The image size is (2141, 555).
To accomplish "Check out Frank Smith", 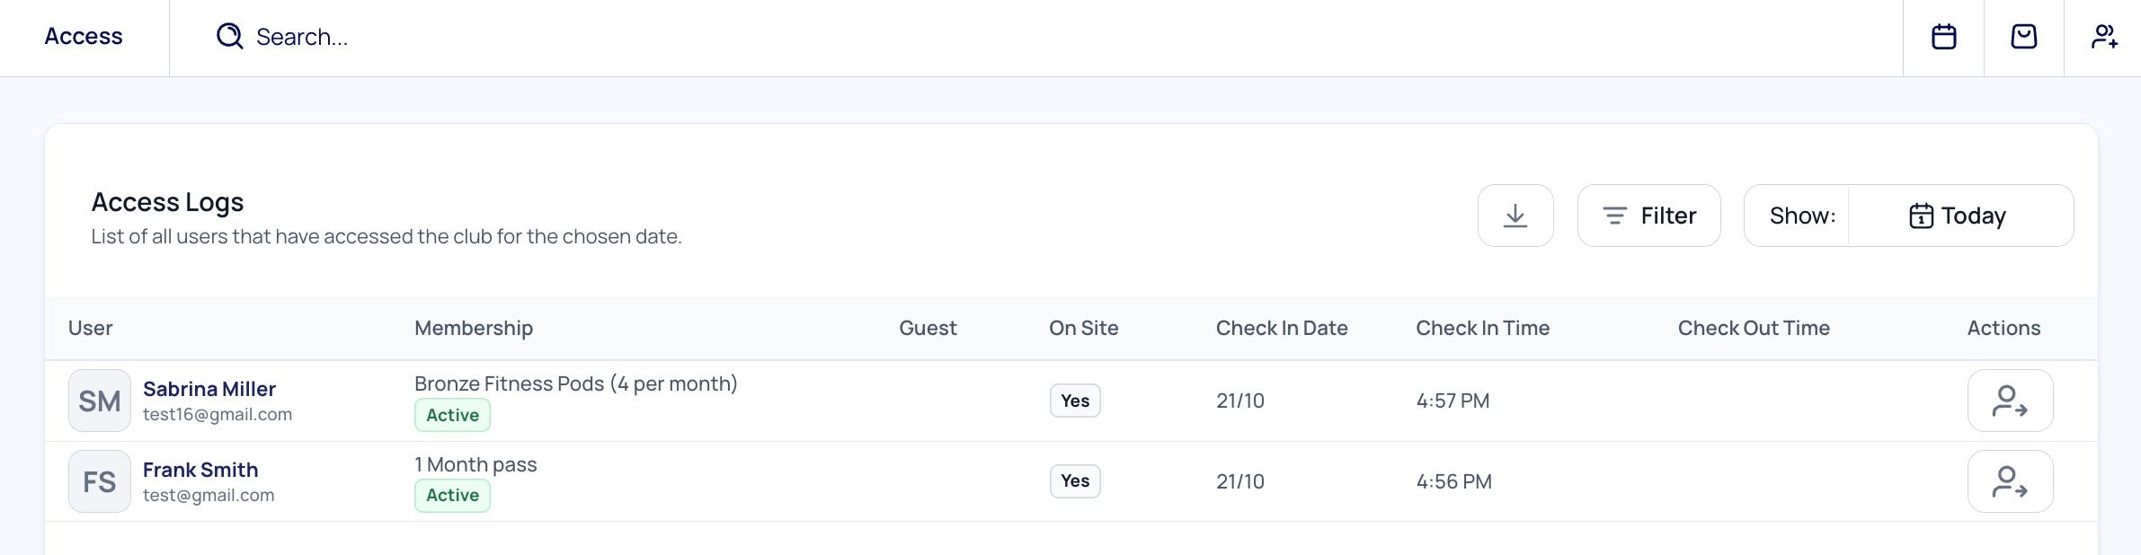I will point(2010,481).
